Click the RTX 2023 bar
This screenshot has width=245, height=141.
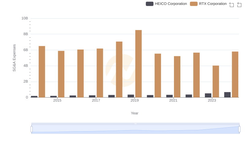tap(216, 81)
